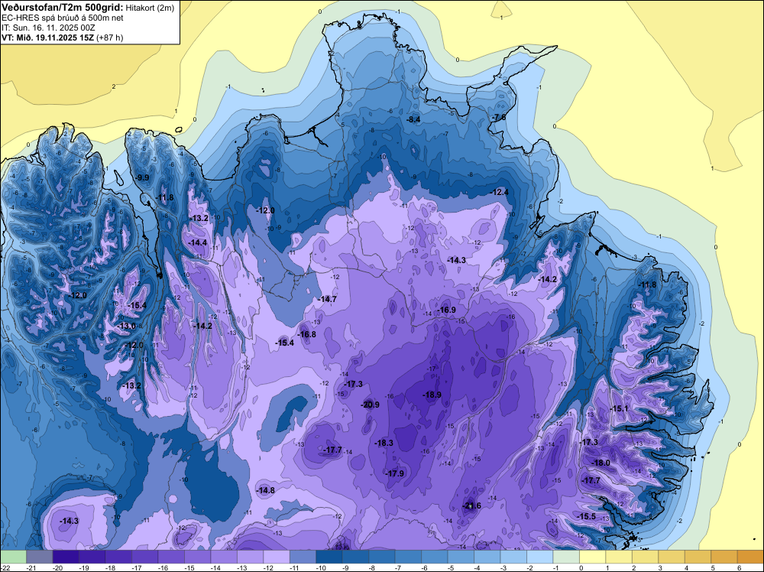Select the -12.4 temperature label
The image size is (764, 572).
(499, 192)
